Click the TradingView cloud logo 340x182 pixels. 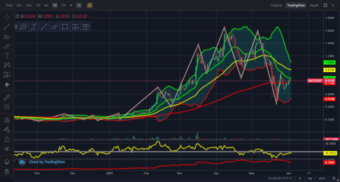(22, 162)
